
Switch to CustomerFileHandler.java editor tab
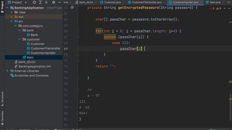(146, 3)
